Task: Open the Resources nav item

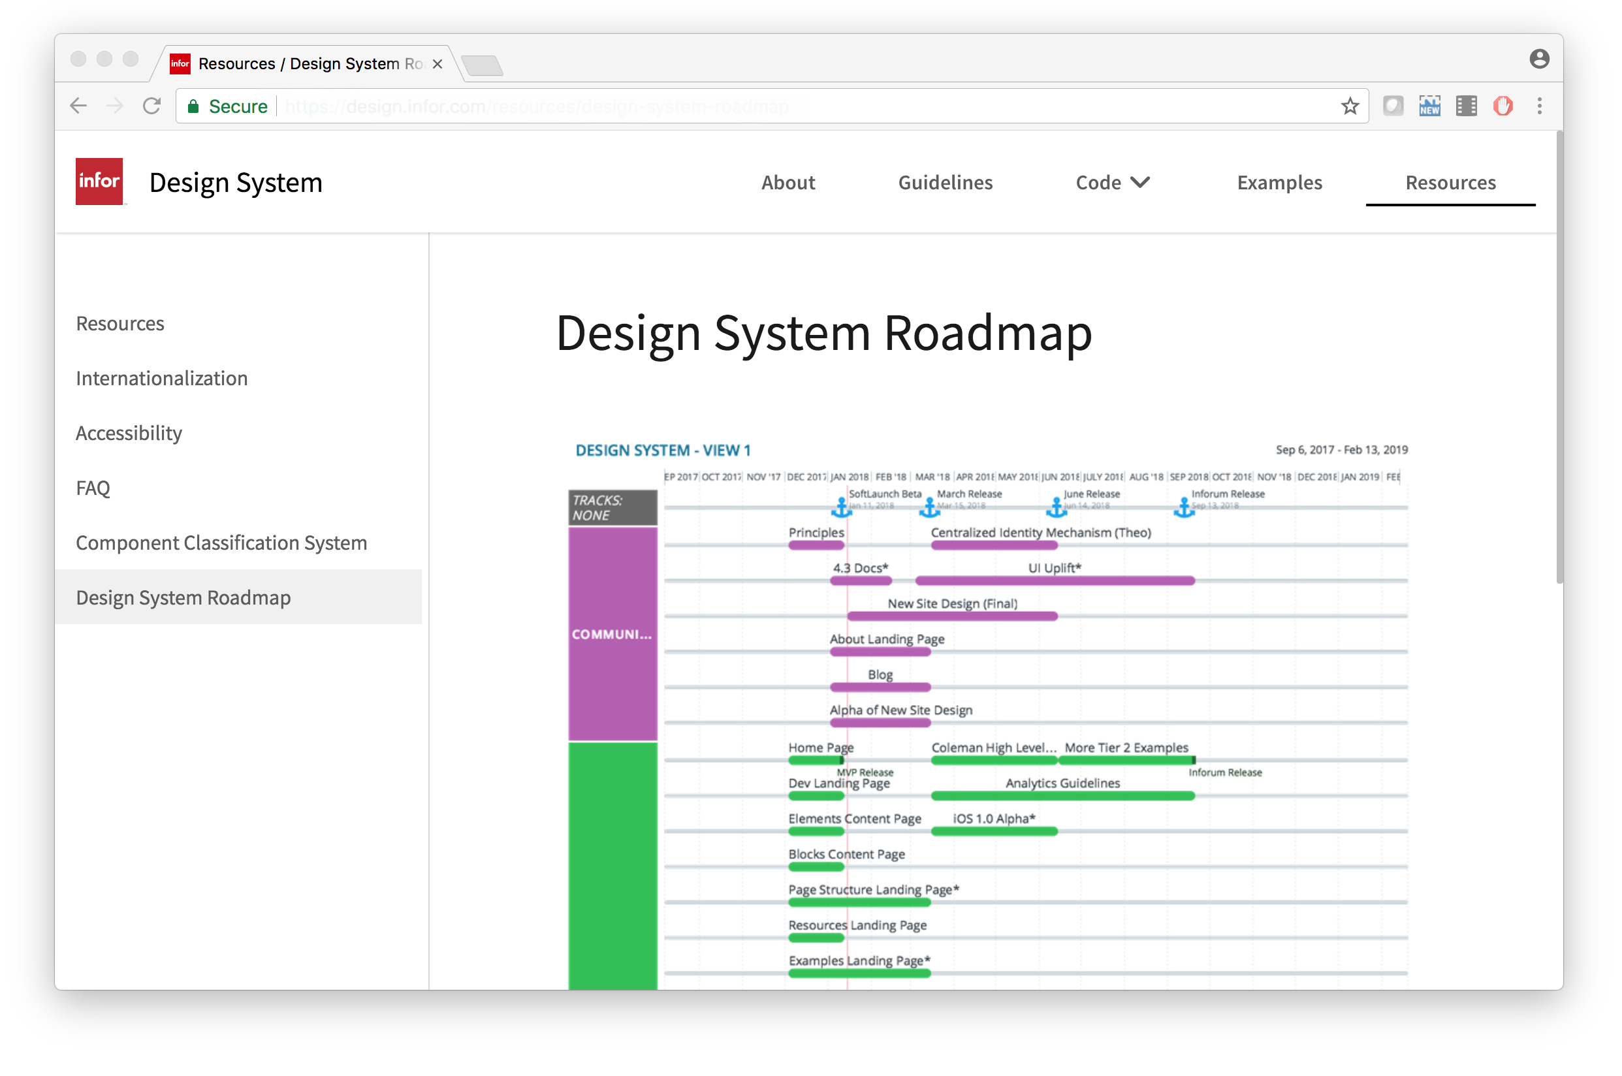Action: 1450,183
